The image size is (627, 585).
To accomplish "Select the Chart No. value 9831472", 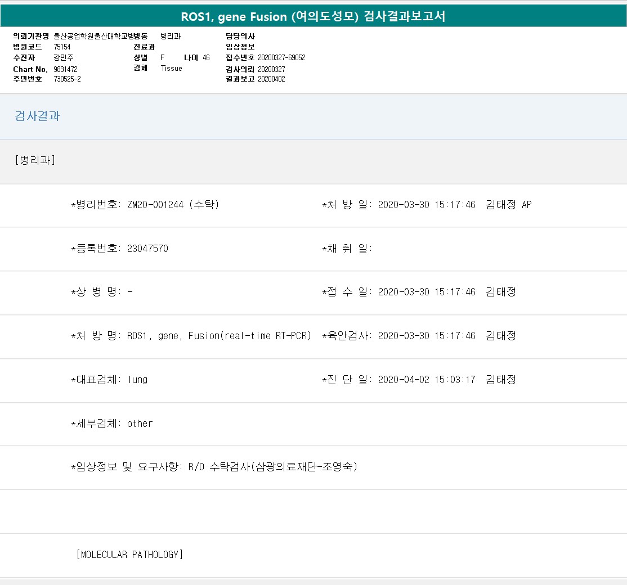I will (65, 69).
